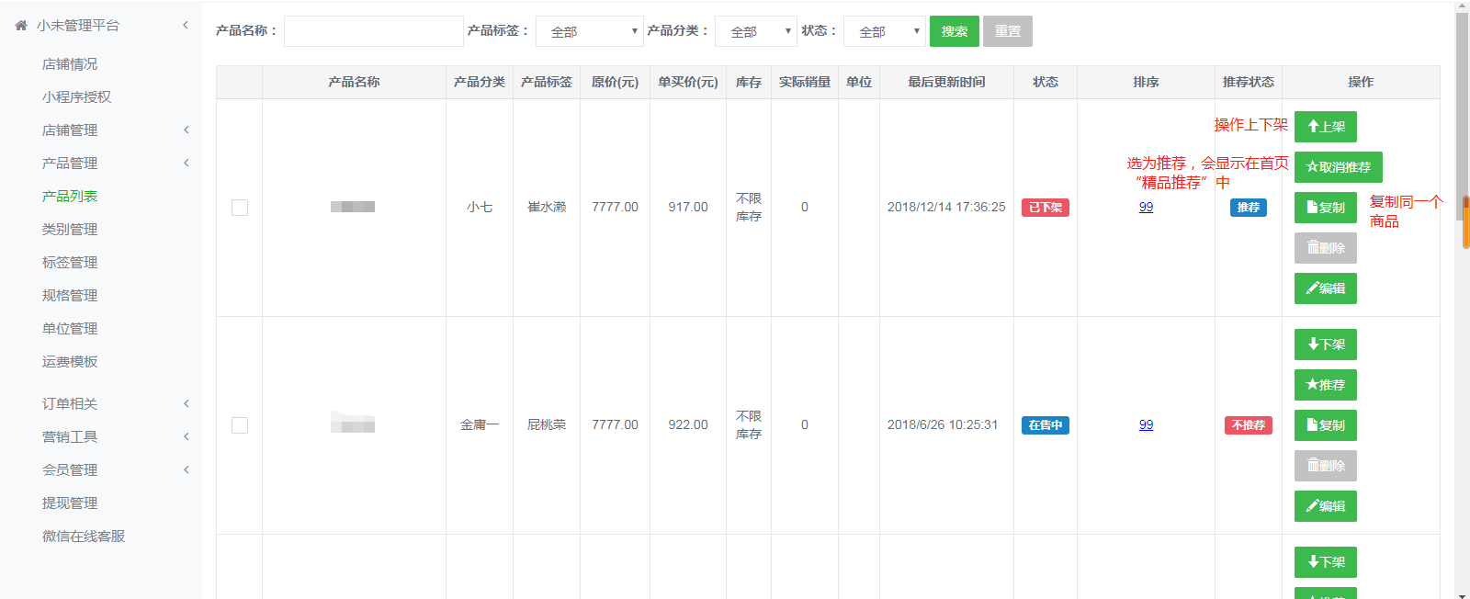Click 下架 down-arrow button in second row

1325,345
